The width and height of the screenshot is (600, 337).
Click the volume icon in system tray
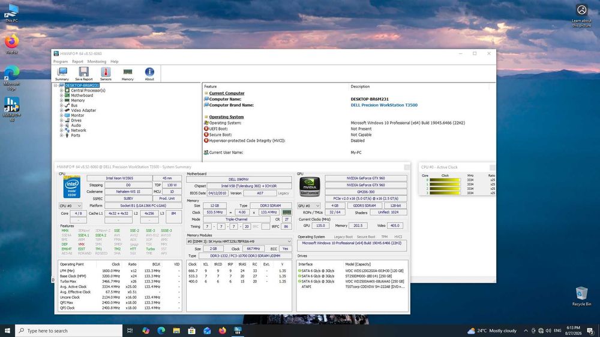[548, 330]
